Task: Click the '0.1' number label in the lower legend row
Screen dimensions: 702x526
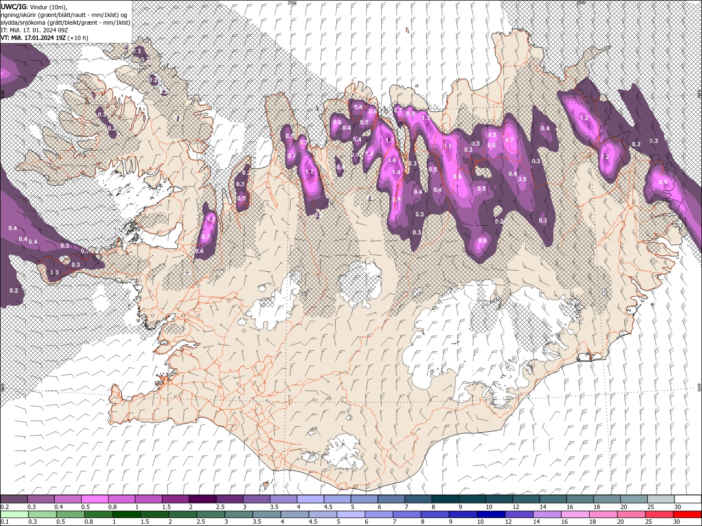Action: pos(4,522)
